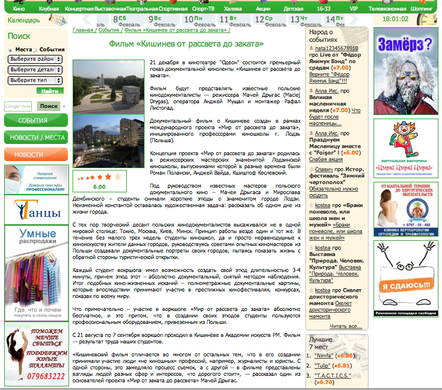Viewport: 442px width, 390px height.
Task: Open the Chisinau cathedral park photo
Action: pyautogui.click(x=109, y=86)
